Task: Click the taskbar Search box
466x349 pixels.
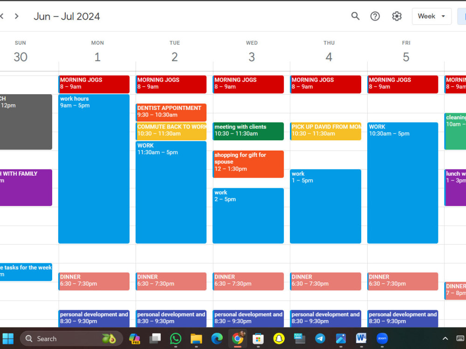Action: [x=71, y=338]
